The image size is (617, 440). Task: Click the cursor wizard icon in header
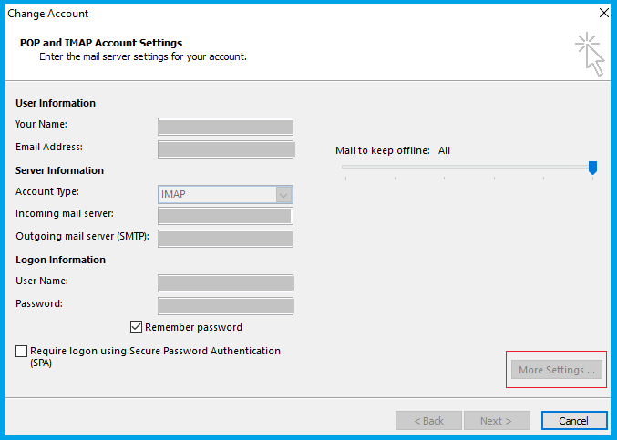[590, 55]
